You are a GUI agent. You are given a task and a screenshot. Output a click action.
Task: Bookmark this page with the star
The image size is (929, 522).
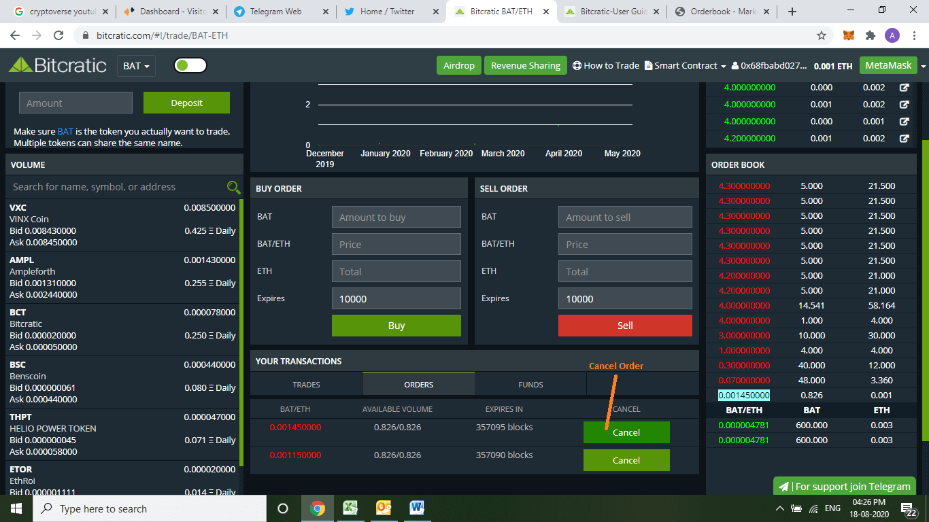[822, 35]
